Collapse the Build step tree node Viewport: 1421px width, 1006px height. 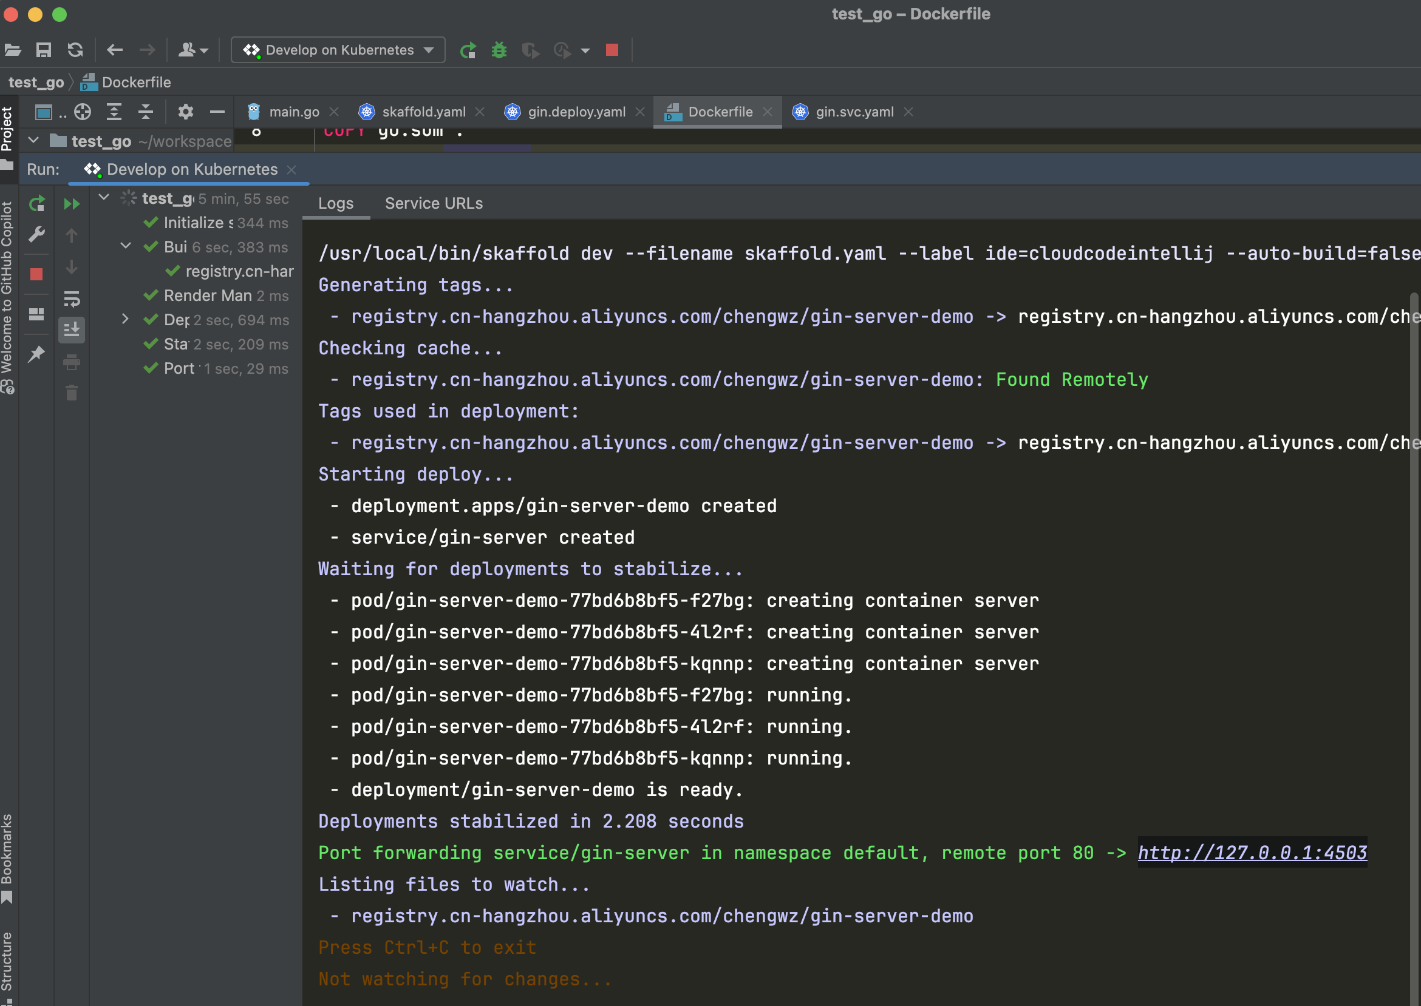tap(125, 246)
